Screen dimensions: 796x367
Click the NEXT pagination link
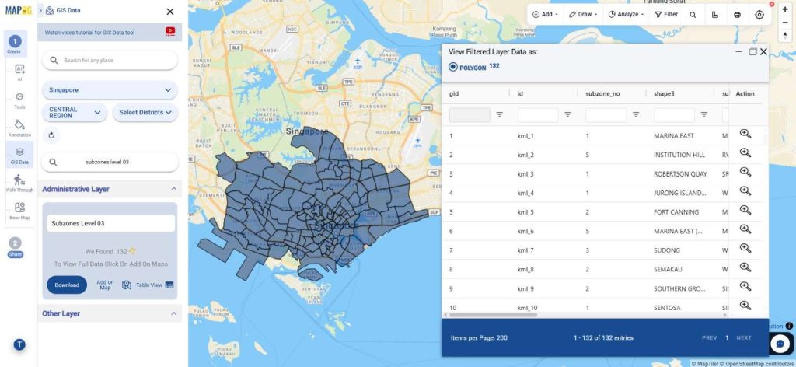point(744,338)
